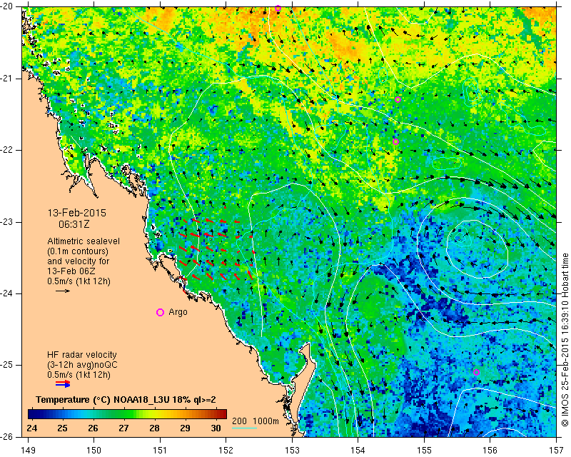The width and height of the screenshot is (571, 457).
Task: Click the yellow 28 degree region of colorbar
Action: coord(154,414)
